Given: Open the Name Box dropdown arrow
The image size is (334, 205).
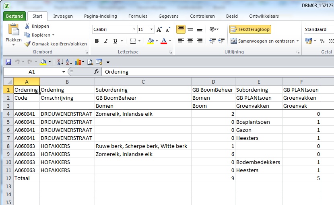Looking at the screenshot, I should pyautogui.click(x=64, y=72).
